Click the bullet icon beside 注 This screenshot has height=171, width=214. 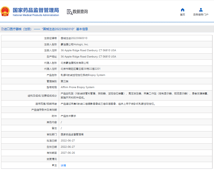[53, 165]
